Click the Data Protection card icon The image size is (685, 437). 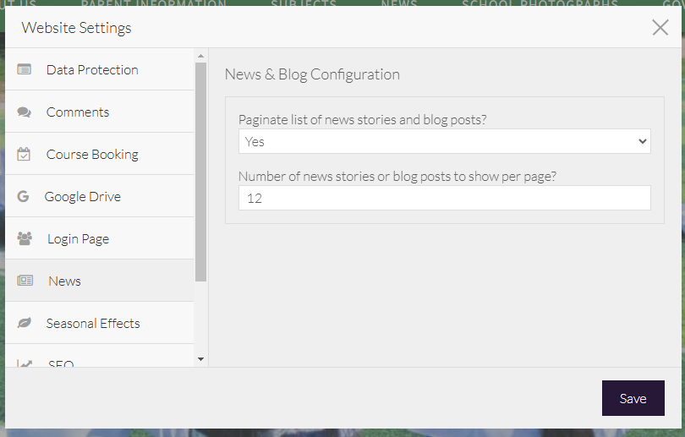click(25, 69)
